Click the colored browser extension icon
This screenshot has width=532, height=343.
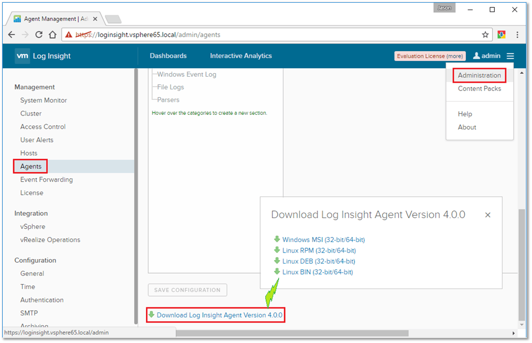pyautogui.click(x=501, y=34)
